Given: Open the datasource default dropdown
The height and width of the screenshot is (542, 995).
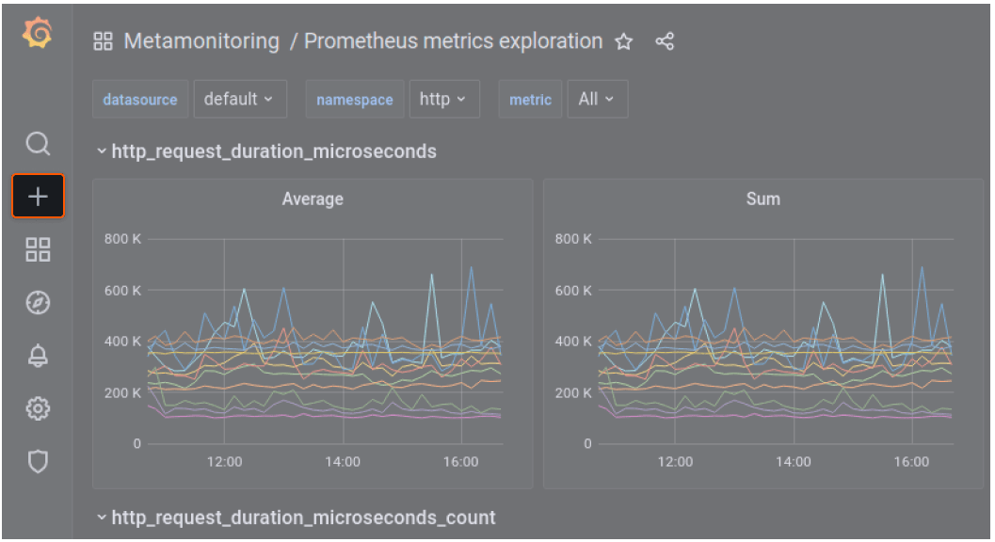Looking at the screenshot, I should pyautogui.click(x=240, y=99).
